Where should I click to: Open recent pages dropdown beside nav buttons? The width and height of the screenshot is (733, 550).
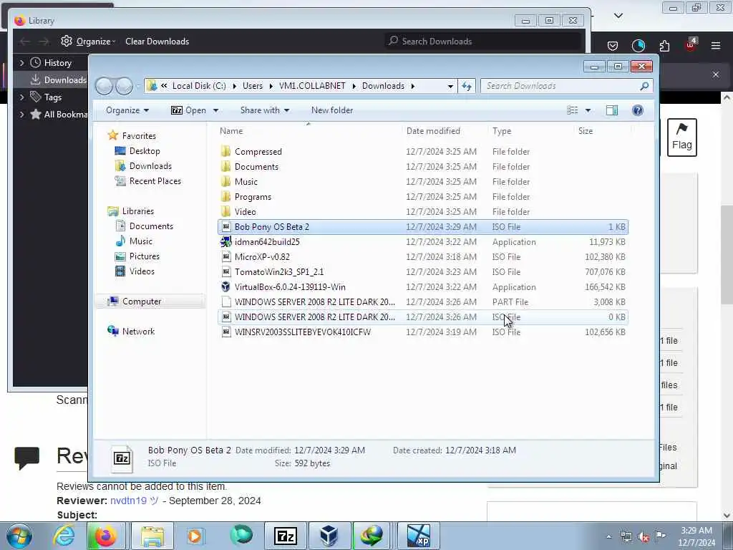tap(138, 86)
